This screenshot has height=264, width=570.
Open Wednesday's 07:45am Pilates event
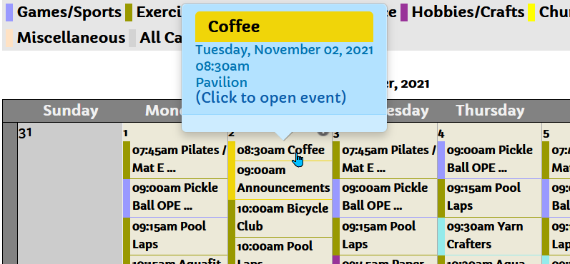389,159
